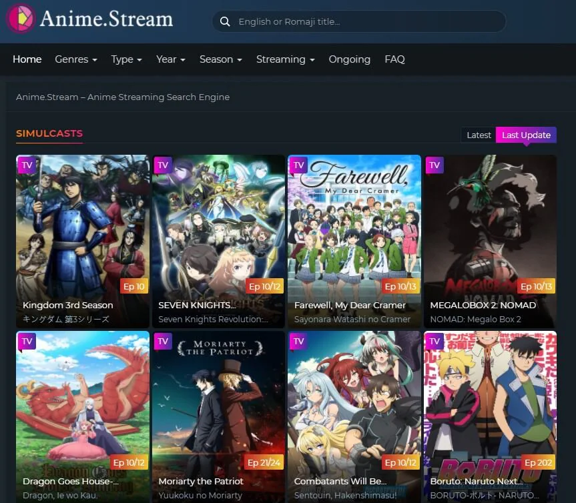Expand the Year dropdown

click(x=170, y=59)
